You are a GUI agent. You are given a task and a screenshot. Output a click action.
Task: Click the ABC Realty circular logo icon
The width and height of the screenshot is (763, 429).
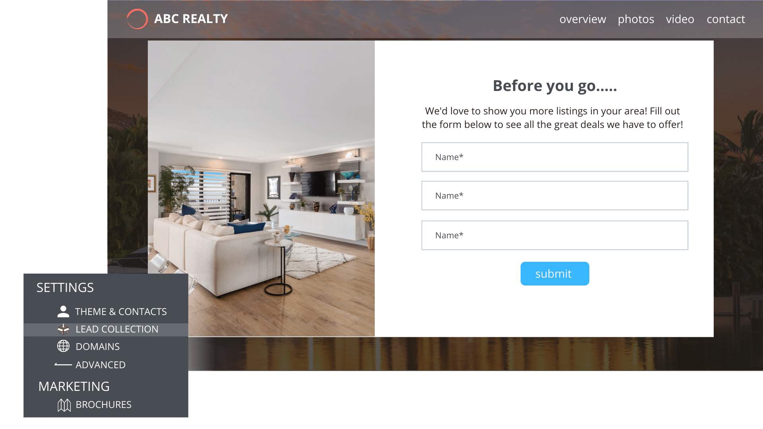tap(137, 19)
